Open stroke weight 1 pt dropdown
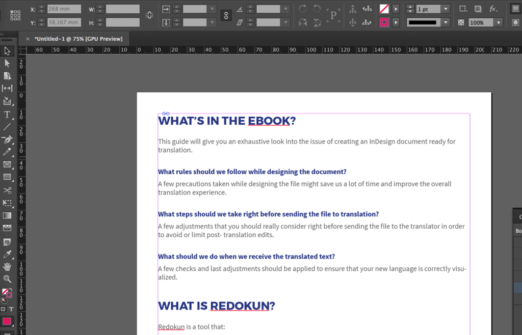The image size is (522, 335). (x=446, y=9)
